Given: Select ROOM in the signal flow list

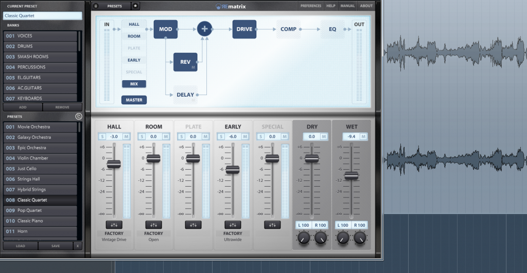Looking at the screenshot, I should pos(134,37).
